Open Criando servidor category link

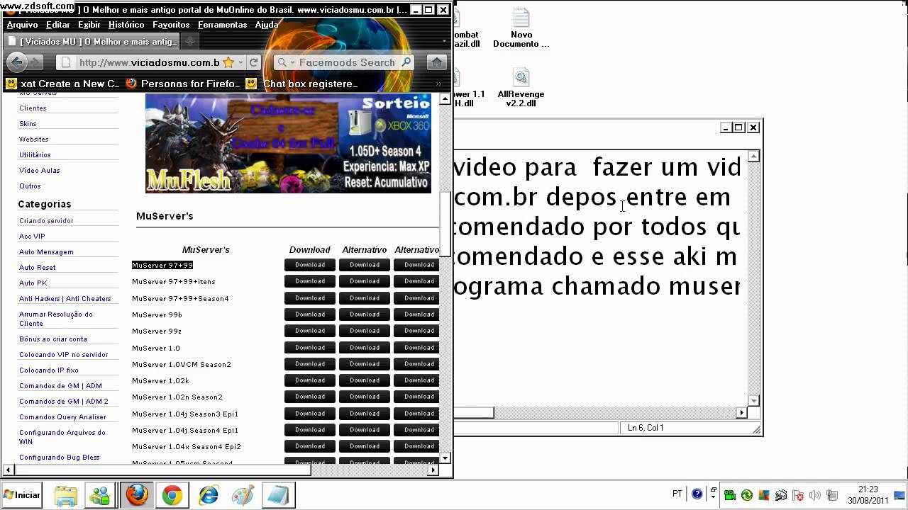pyautogui.click(x=46, y=221)
